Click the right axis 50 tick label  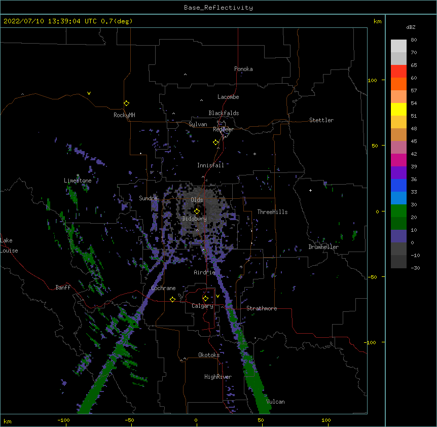coord(375,146)
